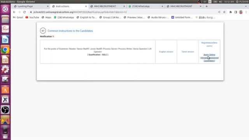Image resolution: width=249 pixels, height=140 pixels.
Task: Reload the Instructions page
Action: pyautogui.click(x=25, y=12)
